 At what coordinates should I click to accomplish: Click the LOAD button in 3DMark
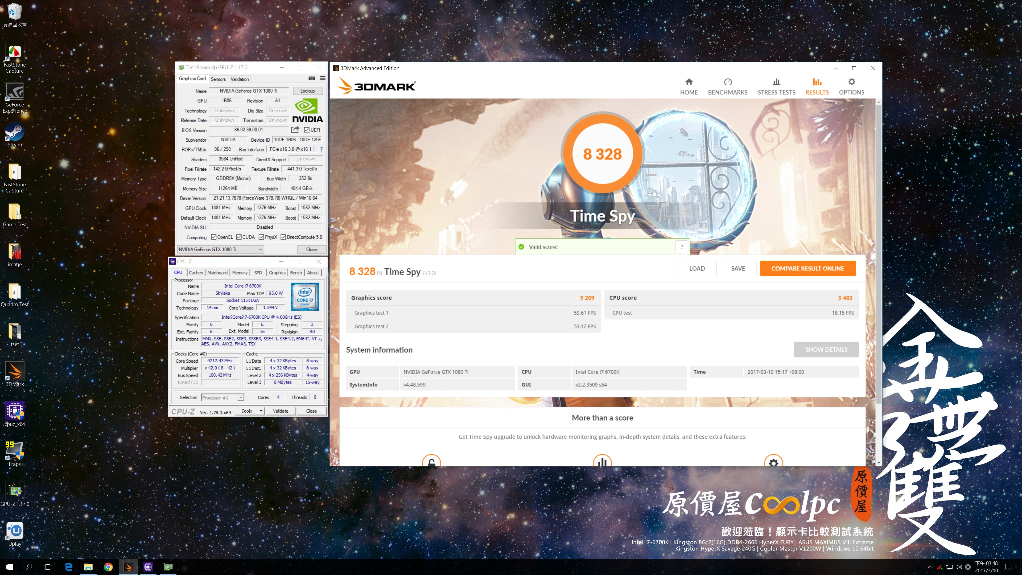point(697,269)
